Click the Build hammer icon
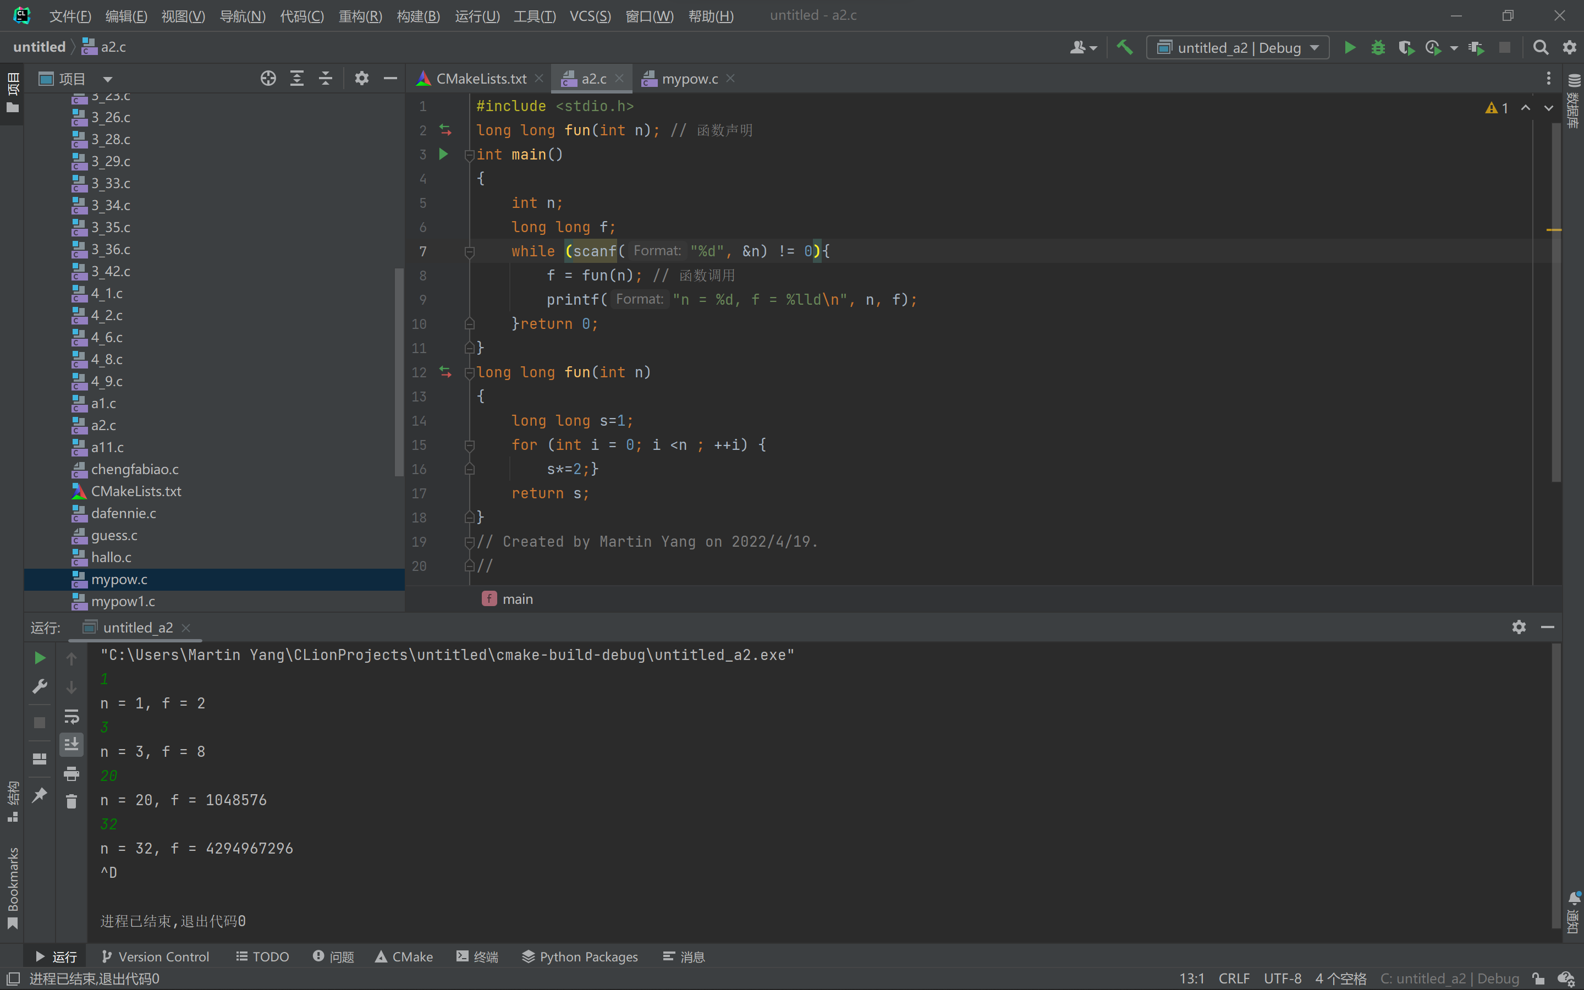This screenshot has height=990, width=1584. pos(1125,47)
